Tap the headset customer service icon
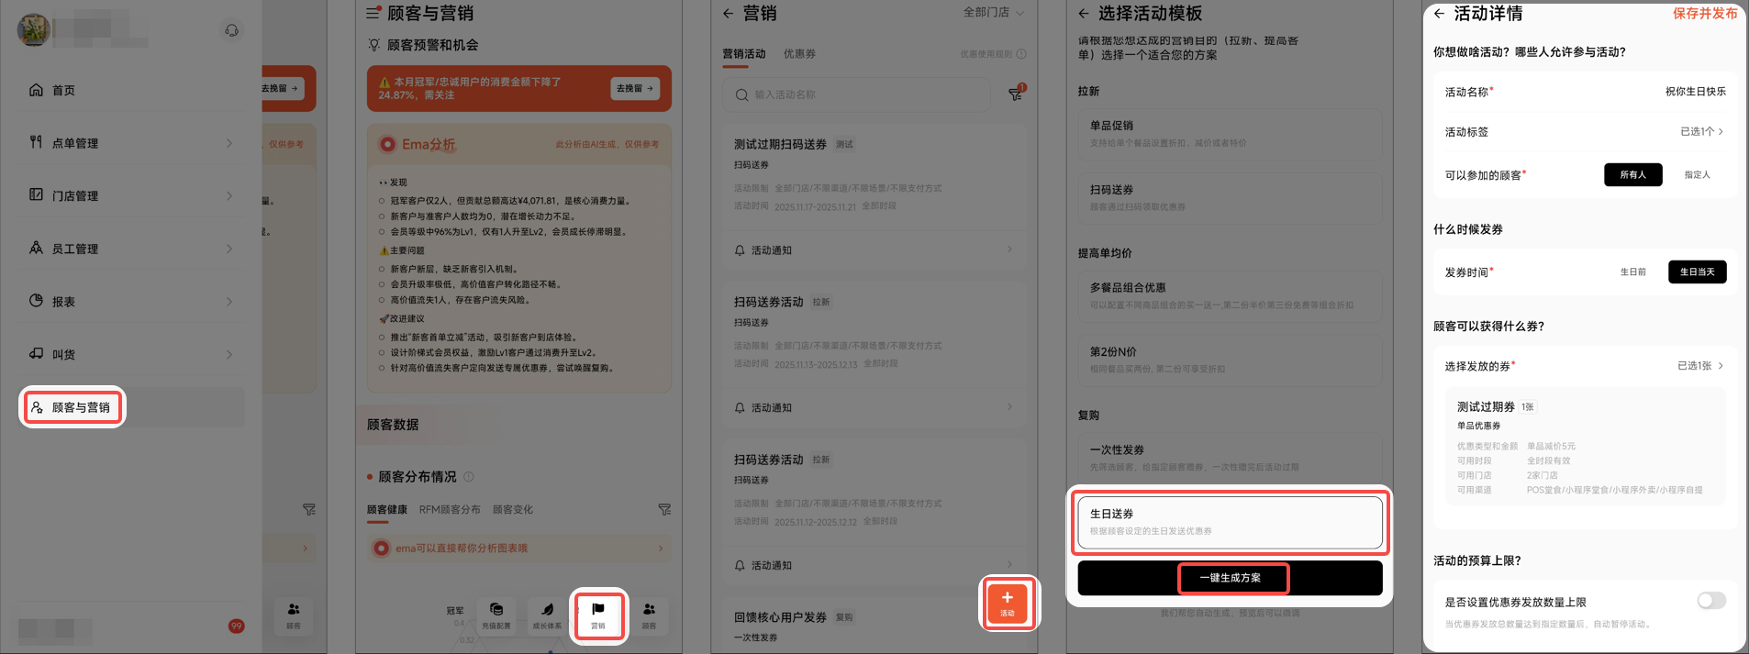 click(231, 30)
